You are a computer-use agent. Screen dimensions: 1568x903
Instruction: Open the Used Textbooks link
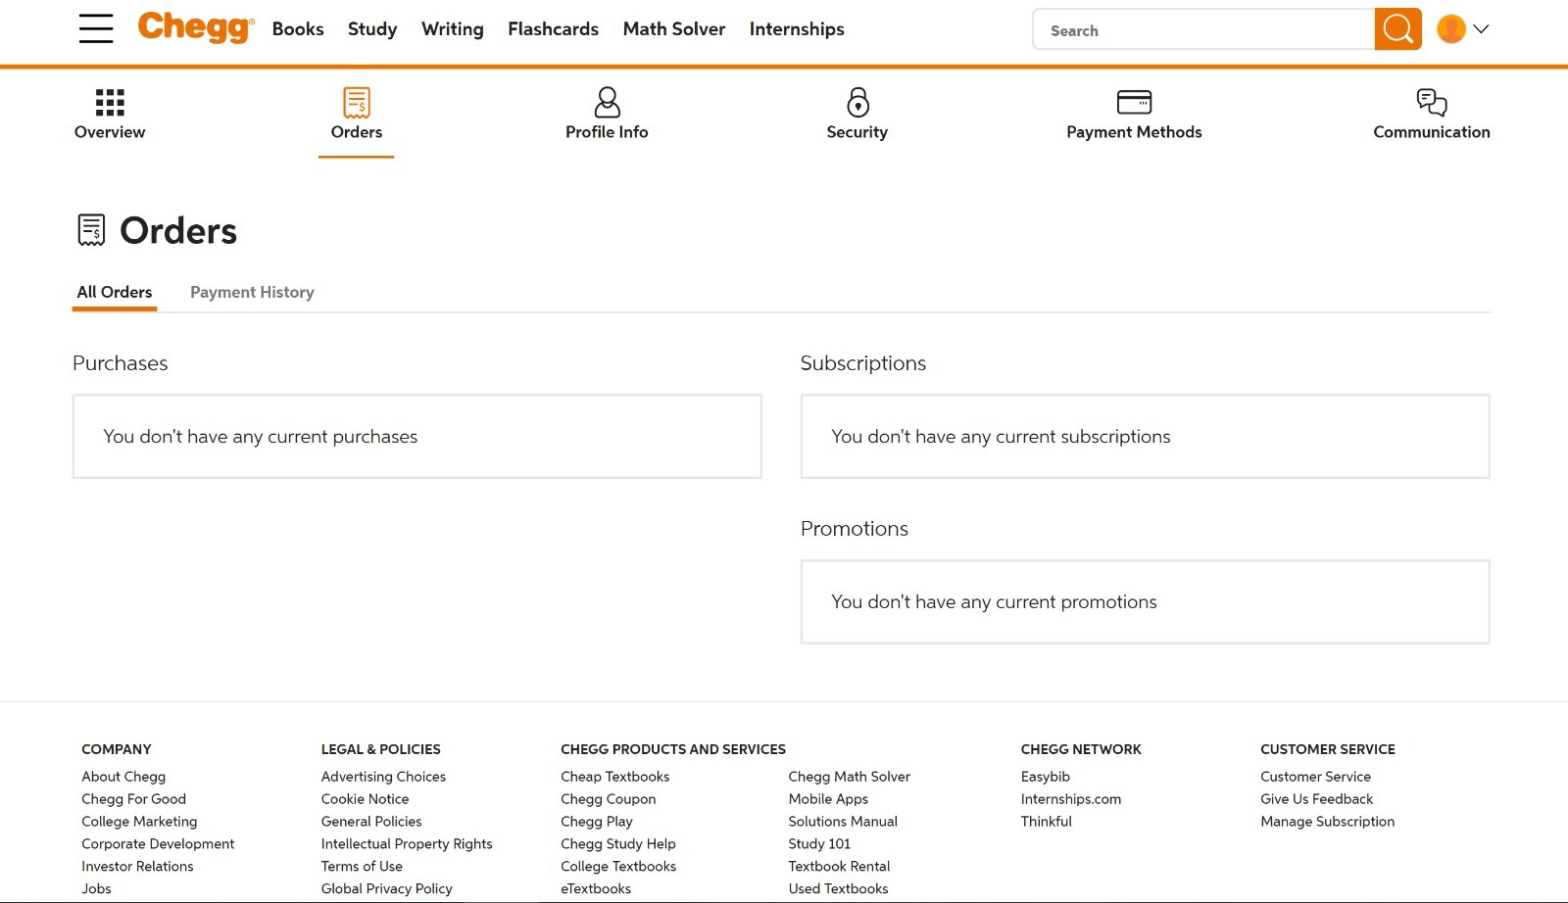(x=838, y=889)
